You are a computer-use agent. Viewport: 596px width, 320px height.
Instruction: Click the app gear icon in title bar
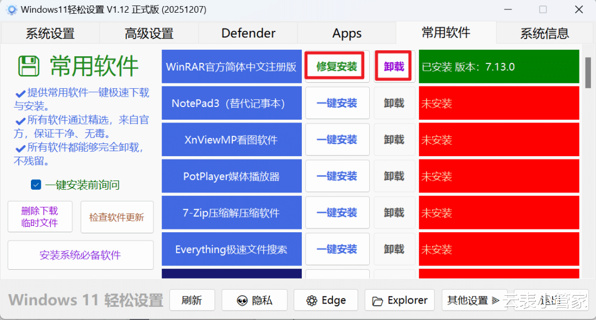(12, 10)
